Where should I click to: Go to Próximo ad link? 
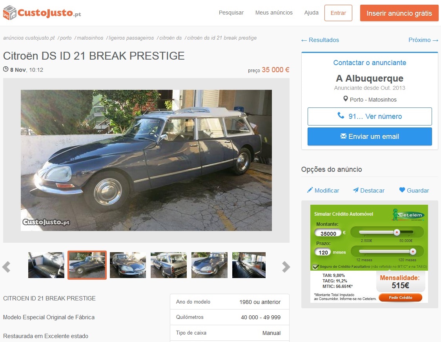(x=423, y=40)
